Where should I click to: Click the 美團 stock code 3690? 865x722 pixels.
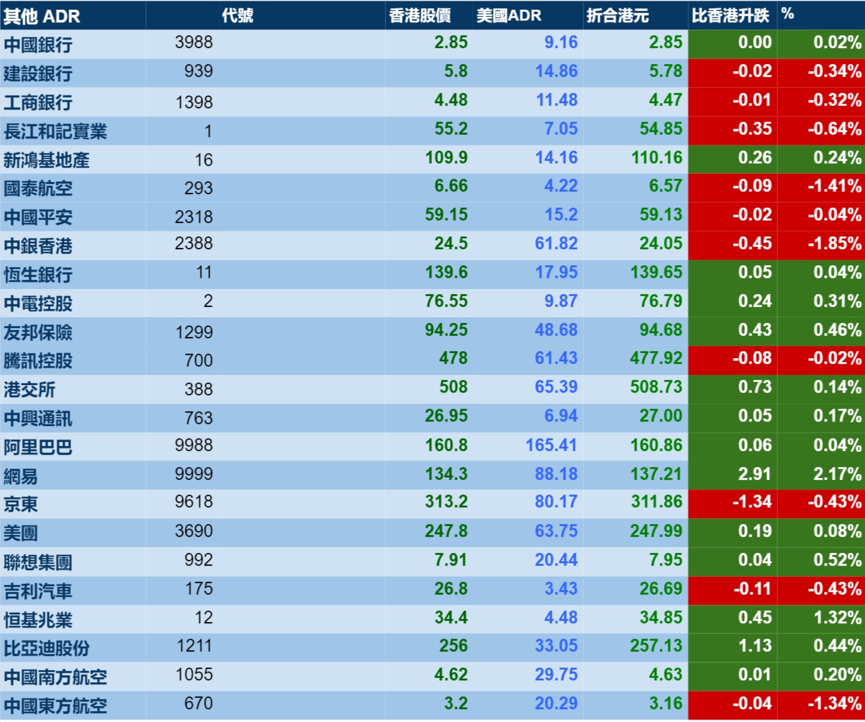[x=194, y=531]
